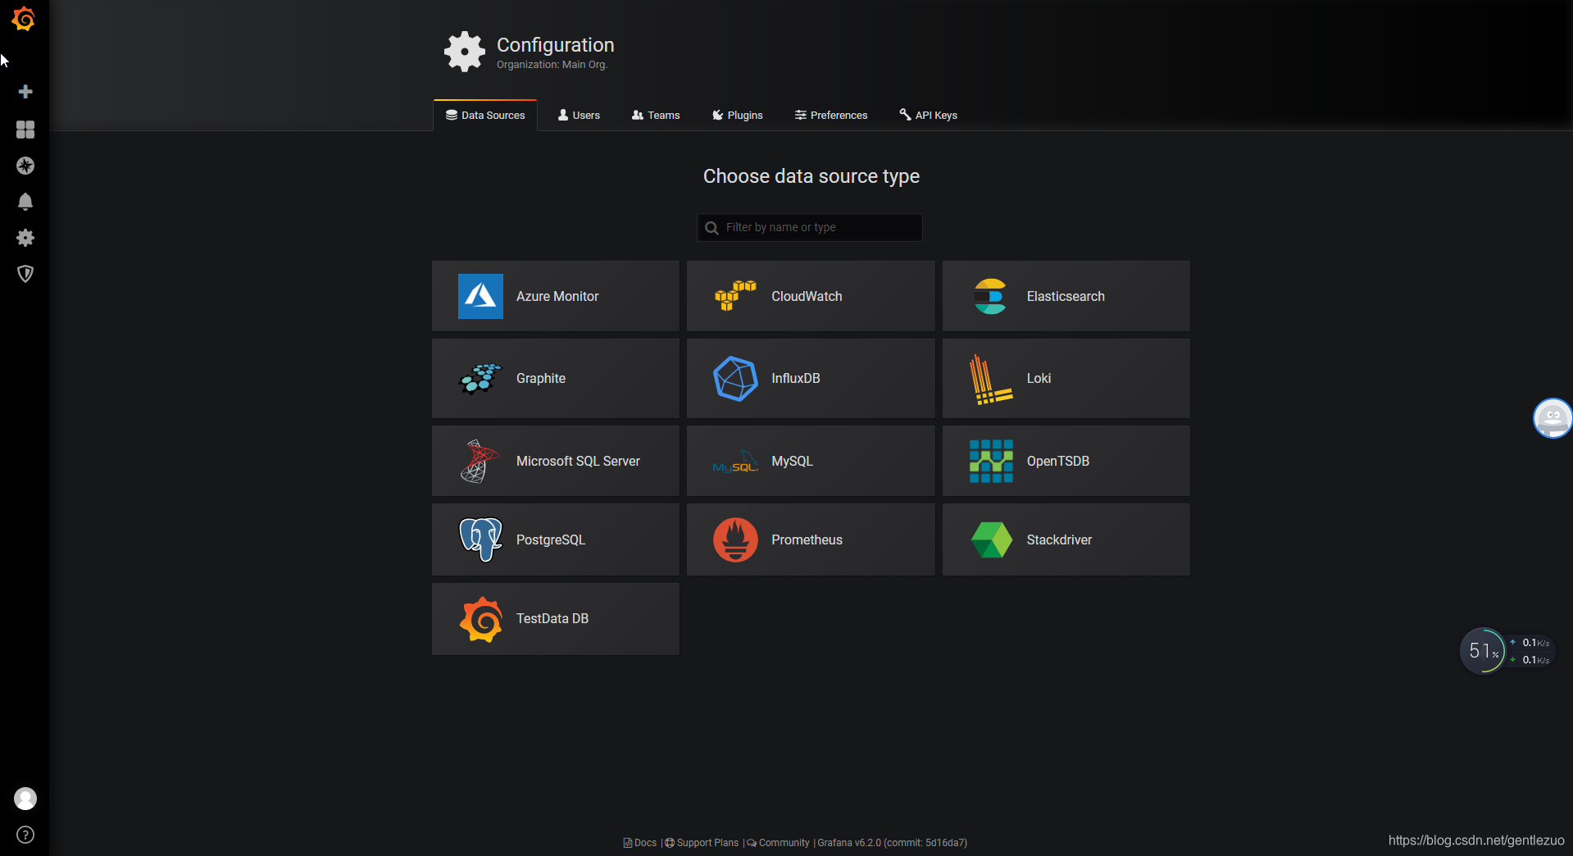
Task: Switch to the Preferences tab
Action: [831, 116]
